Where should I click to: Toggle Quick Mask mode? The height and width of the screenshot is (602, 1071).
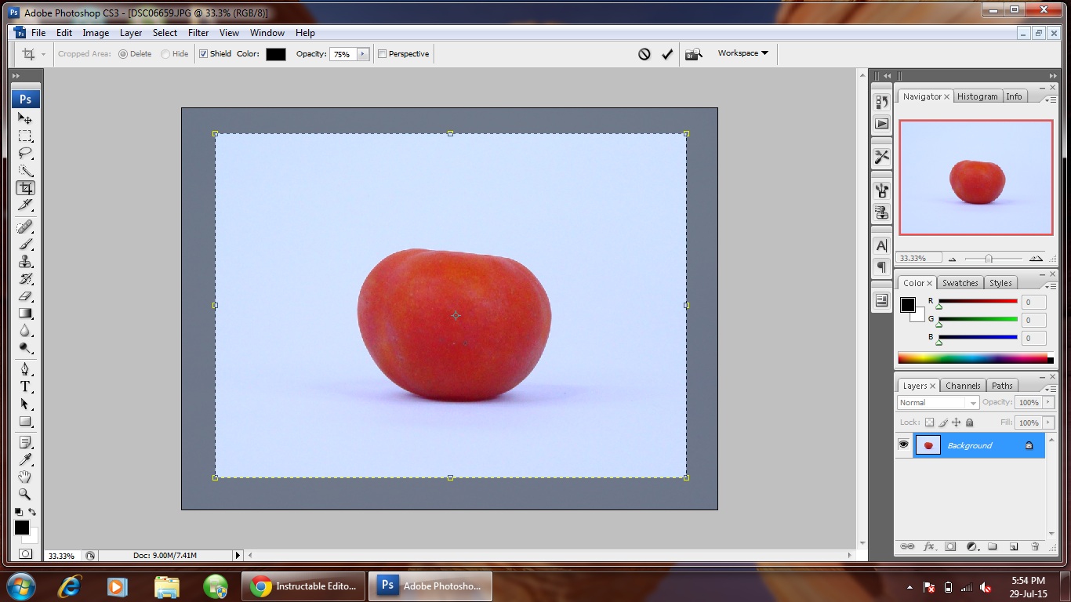click(25, 553)
